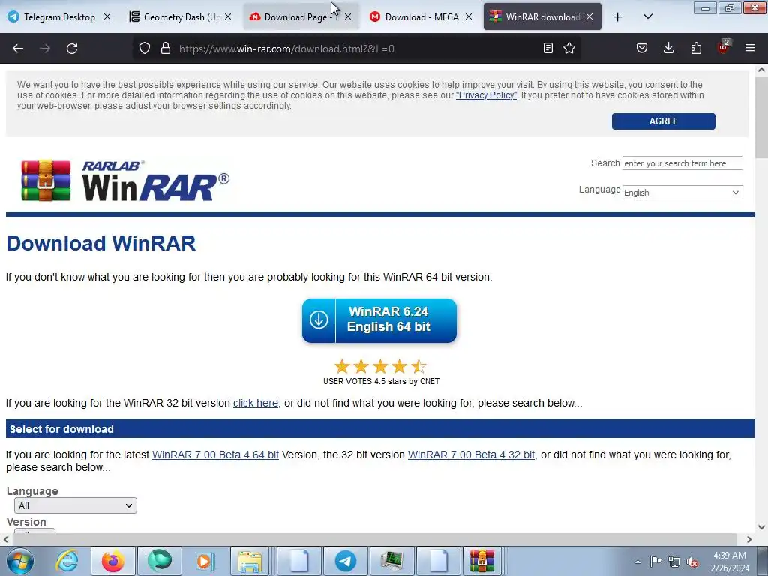Screen dimensions: 768x576
Task: Open the media player taskbar icon
Action: [x=204, y=561]
